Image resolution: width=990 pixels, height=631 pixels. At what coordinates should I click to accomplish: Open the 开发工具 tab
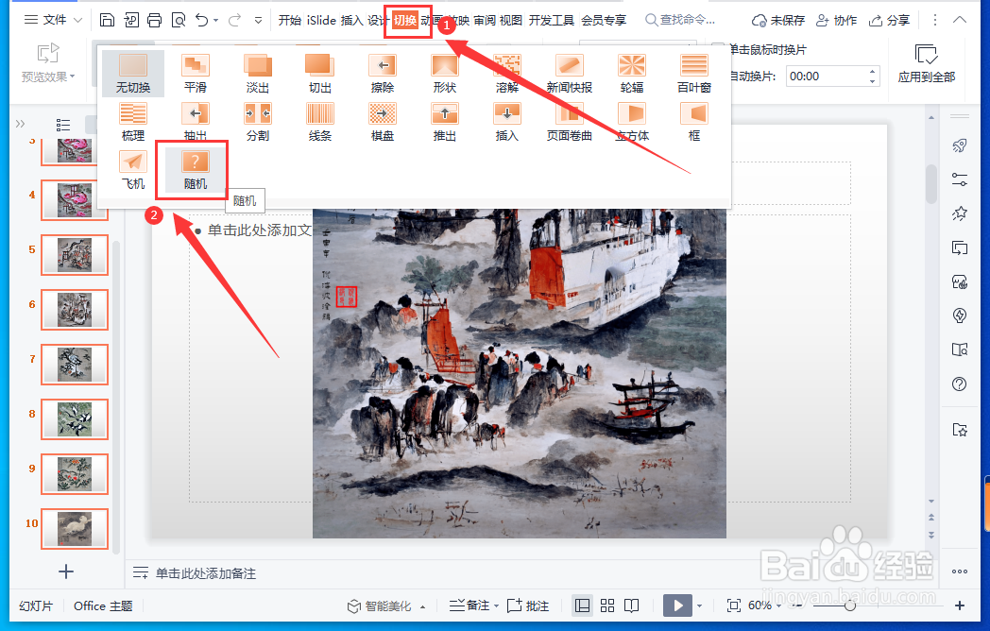tap(551, 20)
